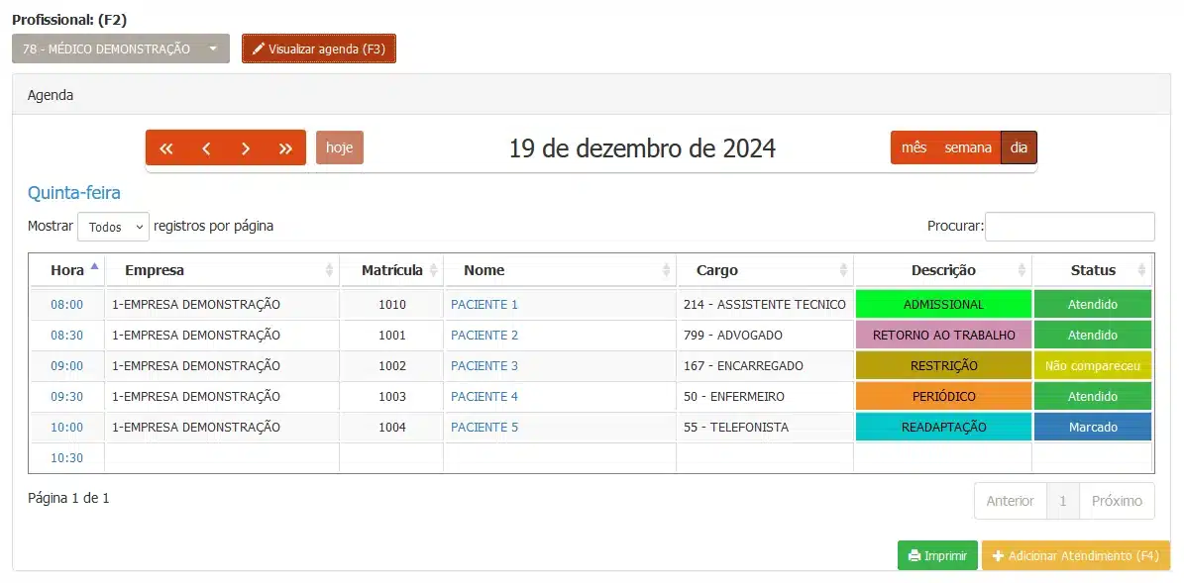
Task: Open the 10:00 time slot link
Action: [67, 427]
